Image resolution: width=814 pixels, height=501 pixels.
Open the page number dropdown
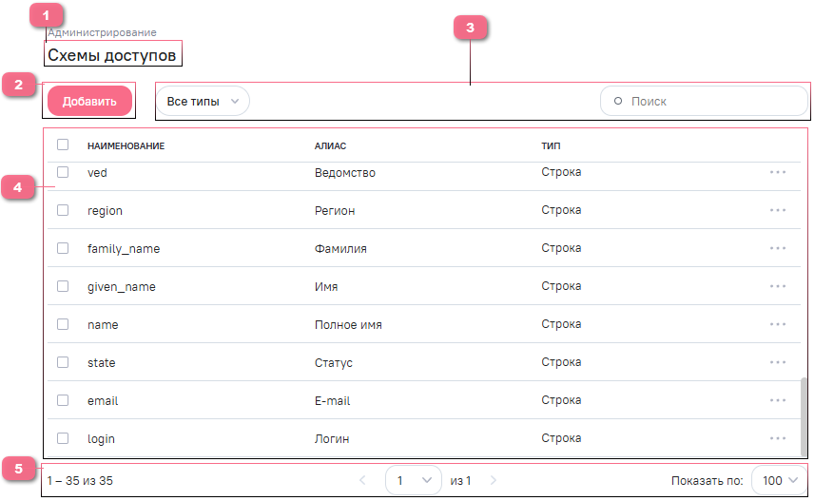[414, 481]
